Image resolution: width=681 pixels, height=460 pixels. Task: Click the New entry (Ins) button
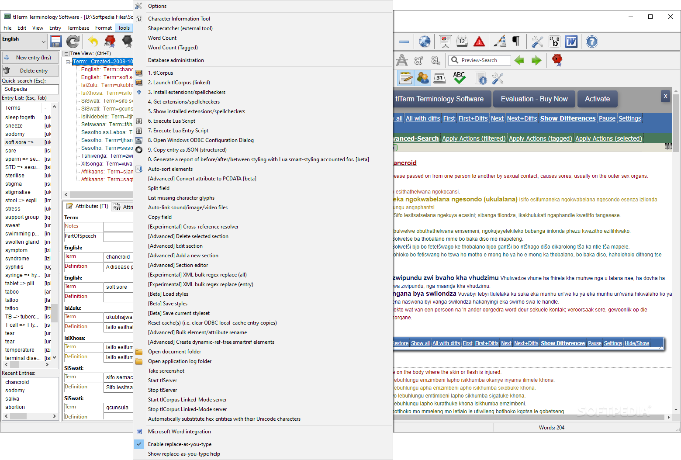(x=30, y=58)
